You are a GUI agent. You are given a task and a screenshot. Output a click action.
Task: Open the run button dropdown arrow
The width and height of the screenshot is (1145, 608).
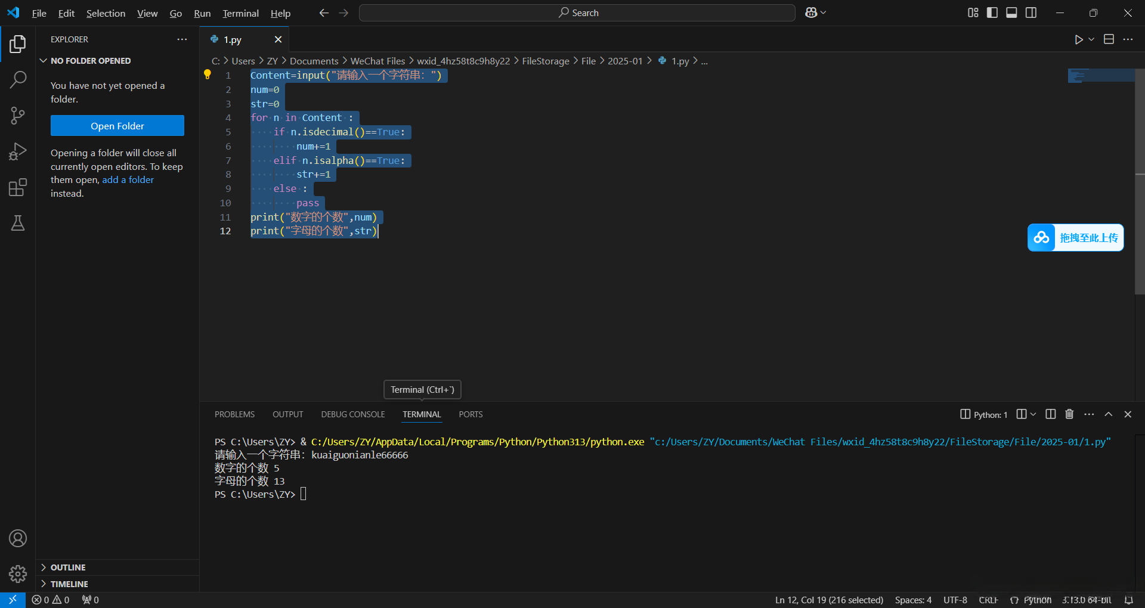[1091, 39]
